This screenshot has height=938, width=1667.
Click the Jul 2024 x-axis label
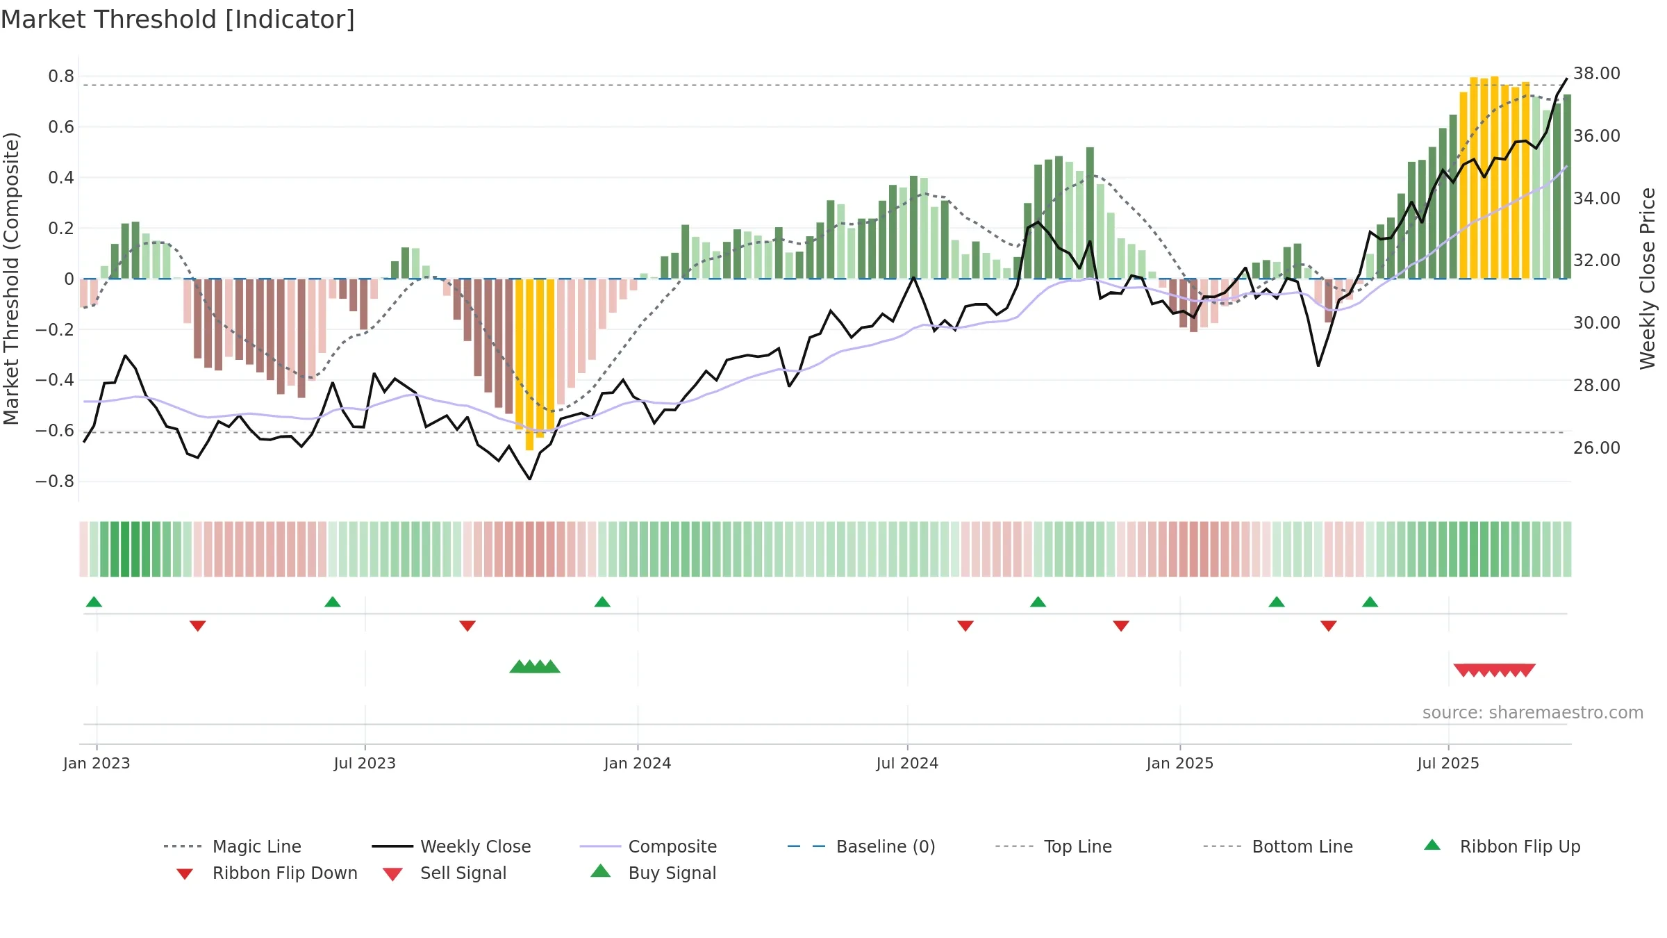click(907, 763)
